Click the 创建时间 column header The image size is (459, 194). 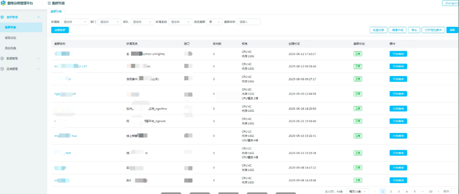(294, 44)
